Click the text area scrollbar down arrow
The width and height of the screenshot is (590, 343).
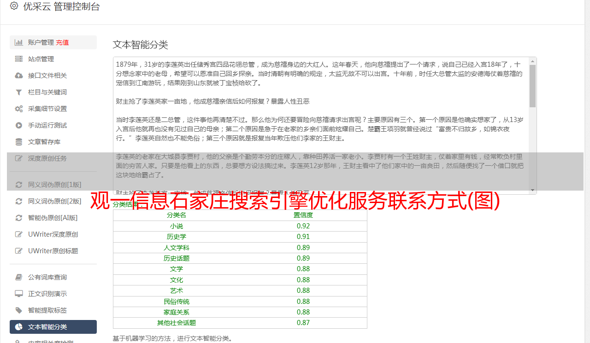pos(532,190)
